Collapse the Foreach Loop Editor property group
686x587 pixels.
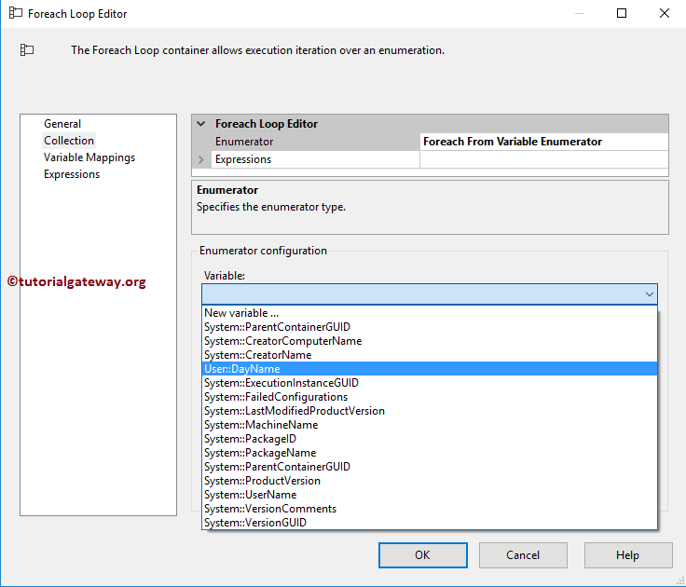tap(200, 124)
